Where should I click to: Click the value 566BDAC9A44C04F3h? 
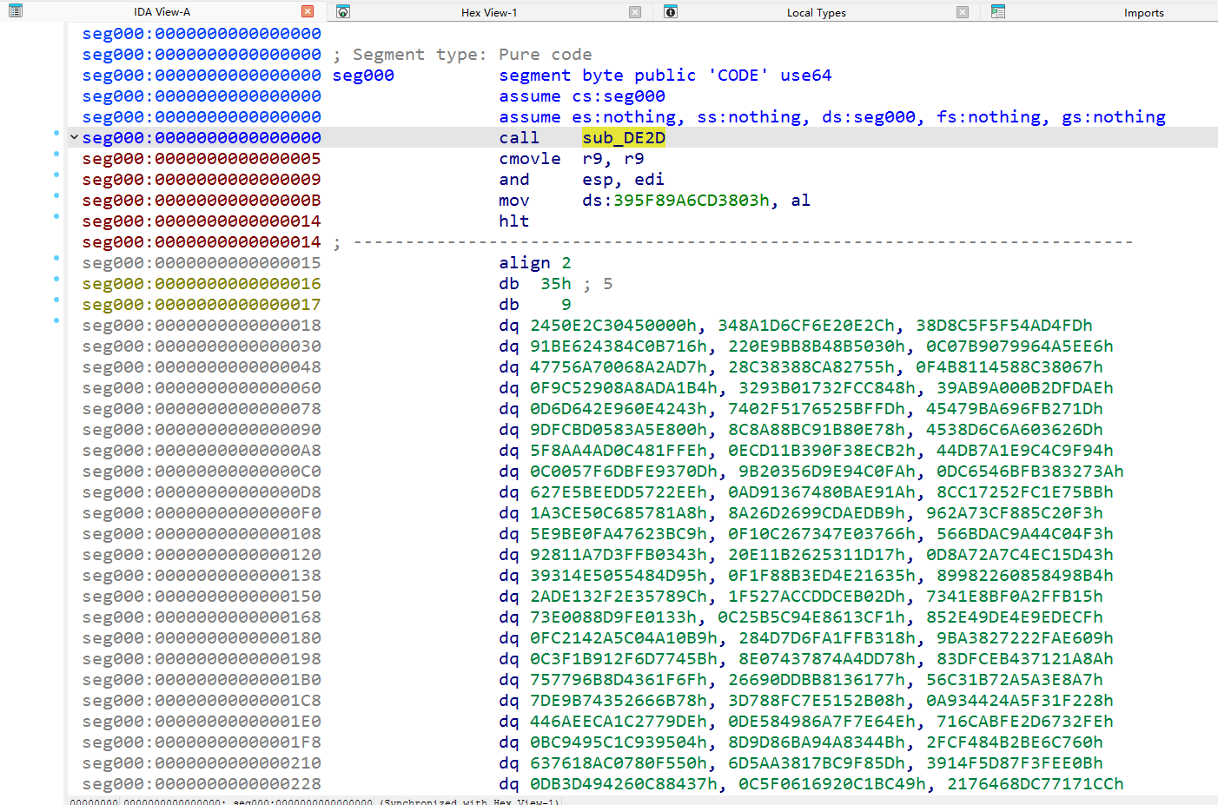tap(1025, 533)
